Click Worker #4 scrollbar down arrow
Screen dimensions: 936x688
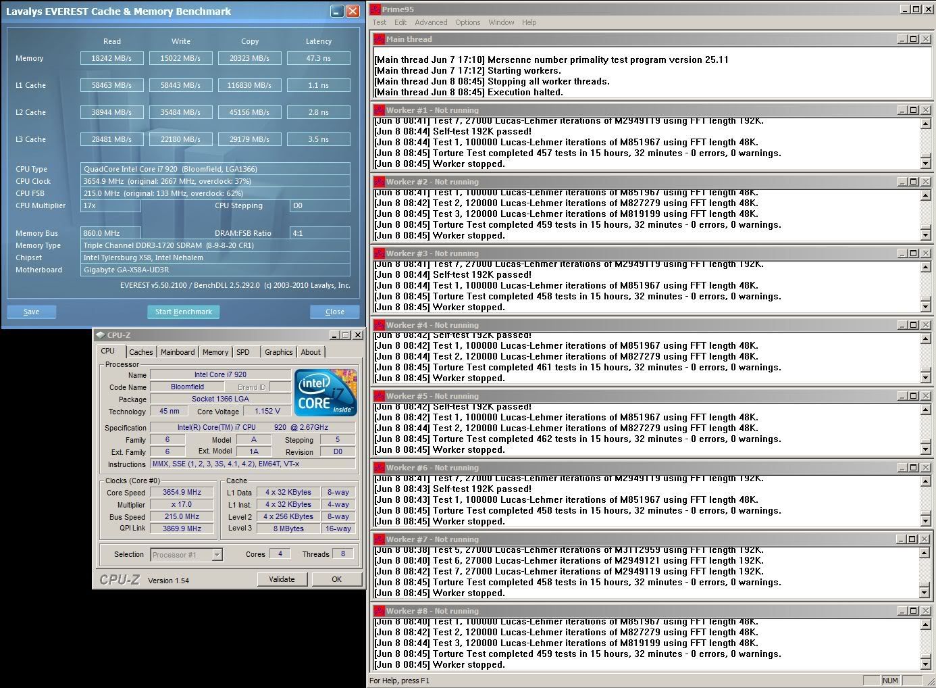pos(925,377)
